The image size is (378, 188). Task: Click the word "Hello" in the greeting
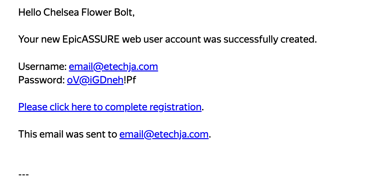[30, 13]
